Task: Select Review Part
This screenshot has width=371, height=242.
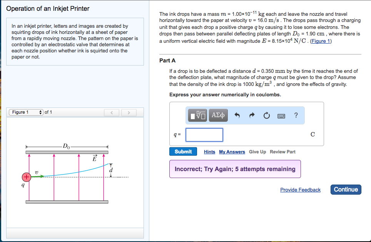Action: [282, 152]
